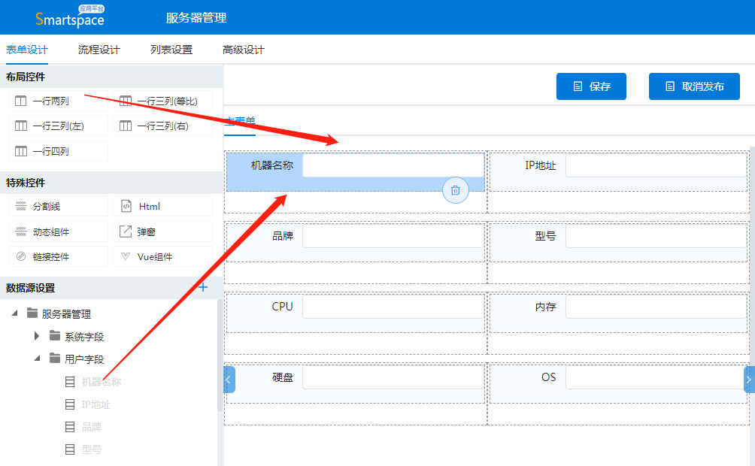Open the 主表单 form tab
The height and width of the screenshot is (466, 755).
241,121
